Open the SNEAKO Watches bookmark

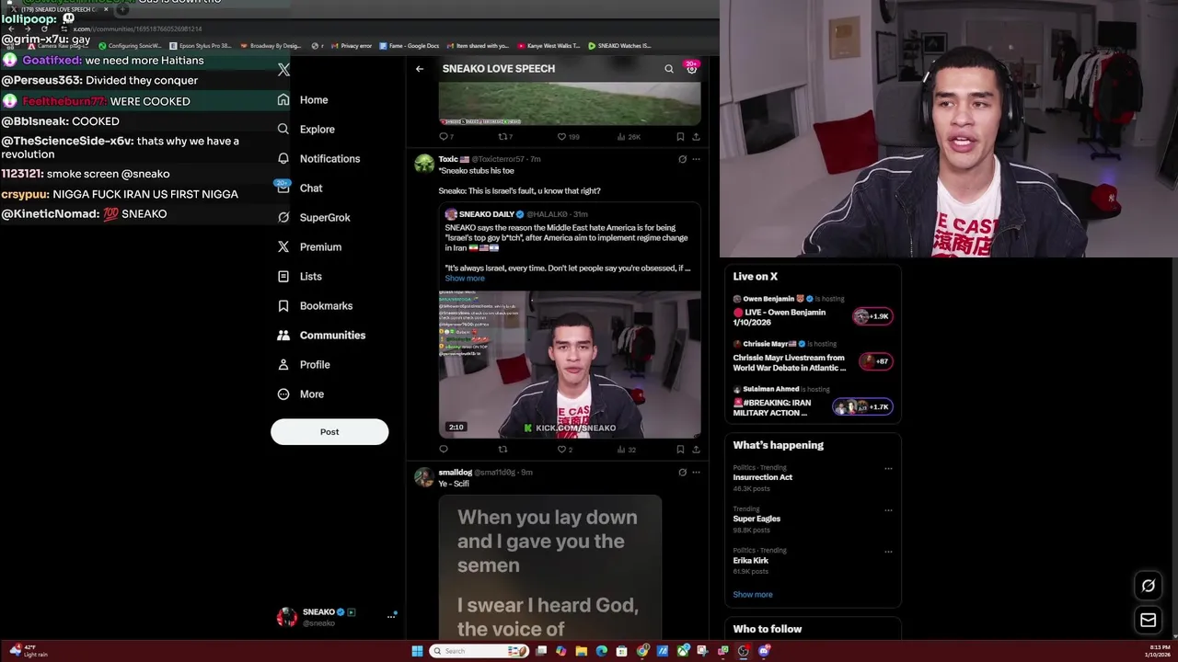point(619,46)
